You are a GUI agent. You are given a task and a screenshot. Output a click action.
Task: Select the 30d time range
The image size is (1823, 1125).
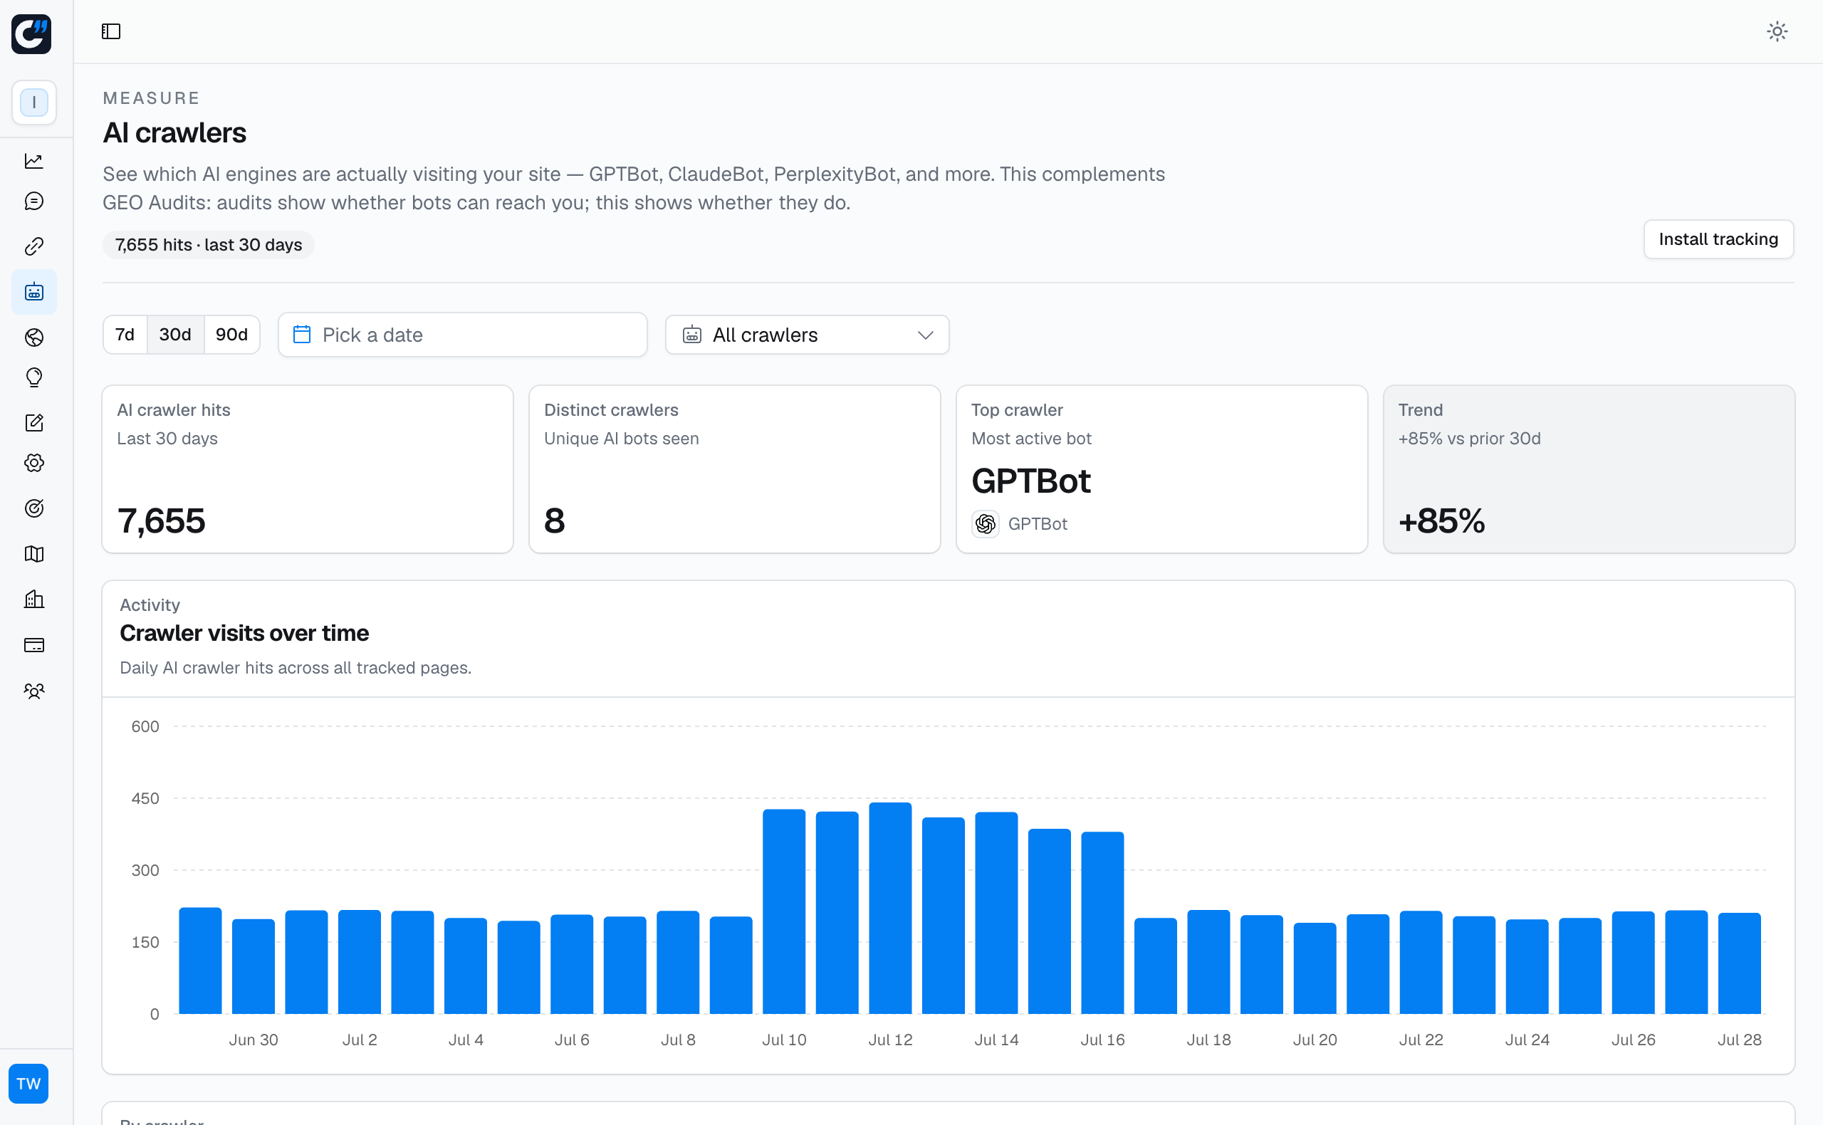[x=175, y=335]
